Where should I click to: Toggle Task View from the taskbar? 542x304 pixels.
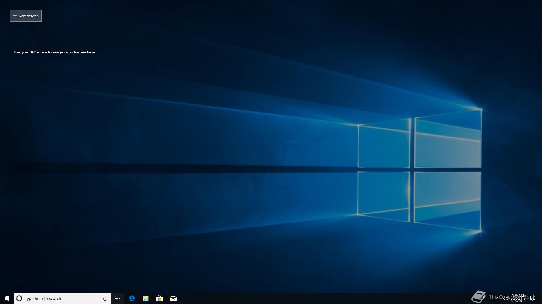(x=117, y=298)
